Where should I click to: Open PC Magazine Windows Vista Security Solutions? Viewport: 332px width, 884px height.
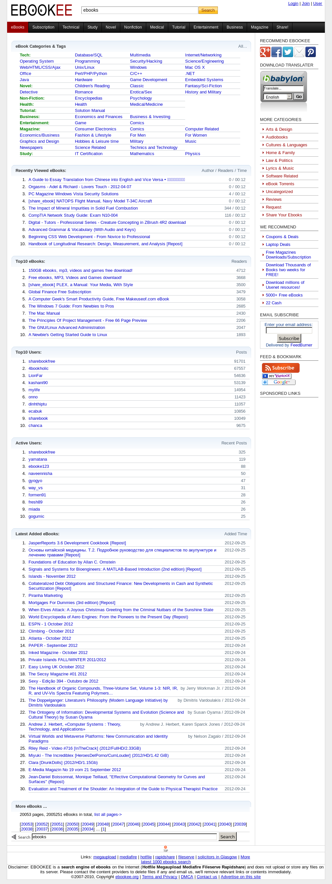pyautogui.click(x=73, y=194)
